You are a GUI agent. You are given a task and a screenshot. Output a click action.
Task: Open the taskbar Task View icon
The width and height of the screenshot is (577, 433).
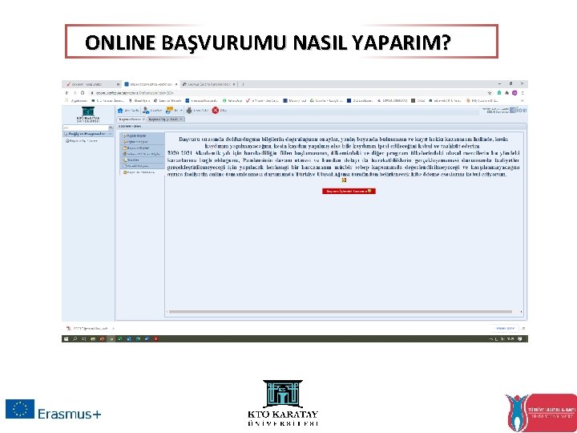tap(83, 338)
